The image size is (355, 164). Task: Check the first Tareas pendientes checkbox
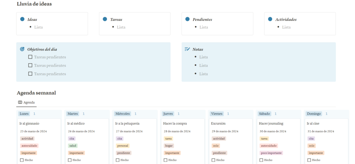[30, 57]
